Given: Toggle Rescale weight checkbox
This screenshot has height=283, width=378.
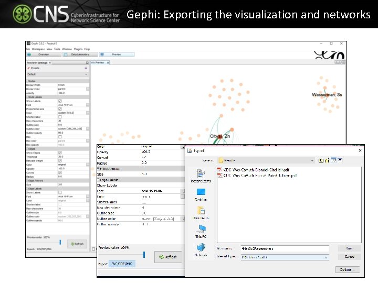Looking at the screenshot, I should coord(60,161).
